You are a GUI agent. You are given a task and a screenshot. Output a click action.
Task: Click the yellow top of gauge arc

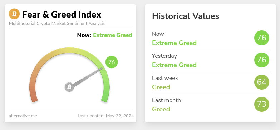click(x=69, y=50)
